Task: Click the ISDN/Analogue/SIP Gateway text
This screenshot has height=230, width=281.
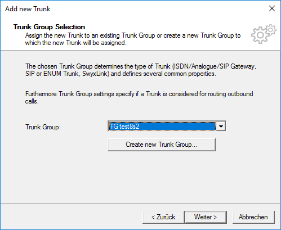Action: (x=213, y=66)
